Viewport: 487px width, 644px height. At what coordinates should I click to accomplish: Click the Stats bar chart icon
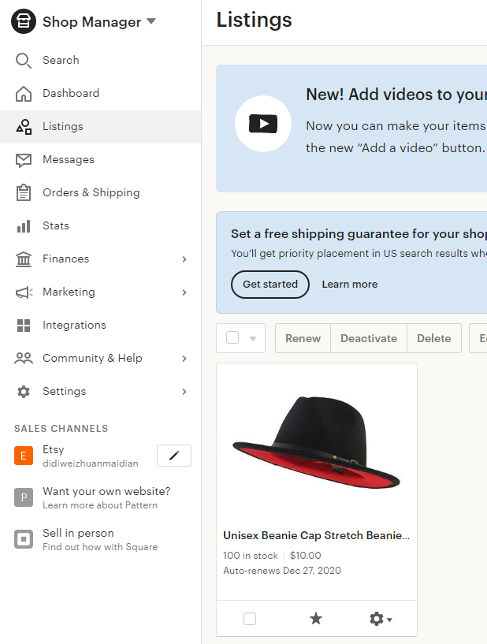(24, 226)
